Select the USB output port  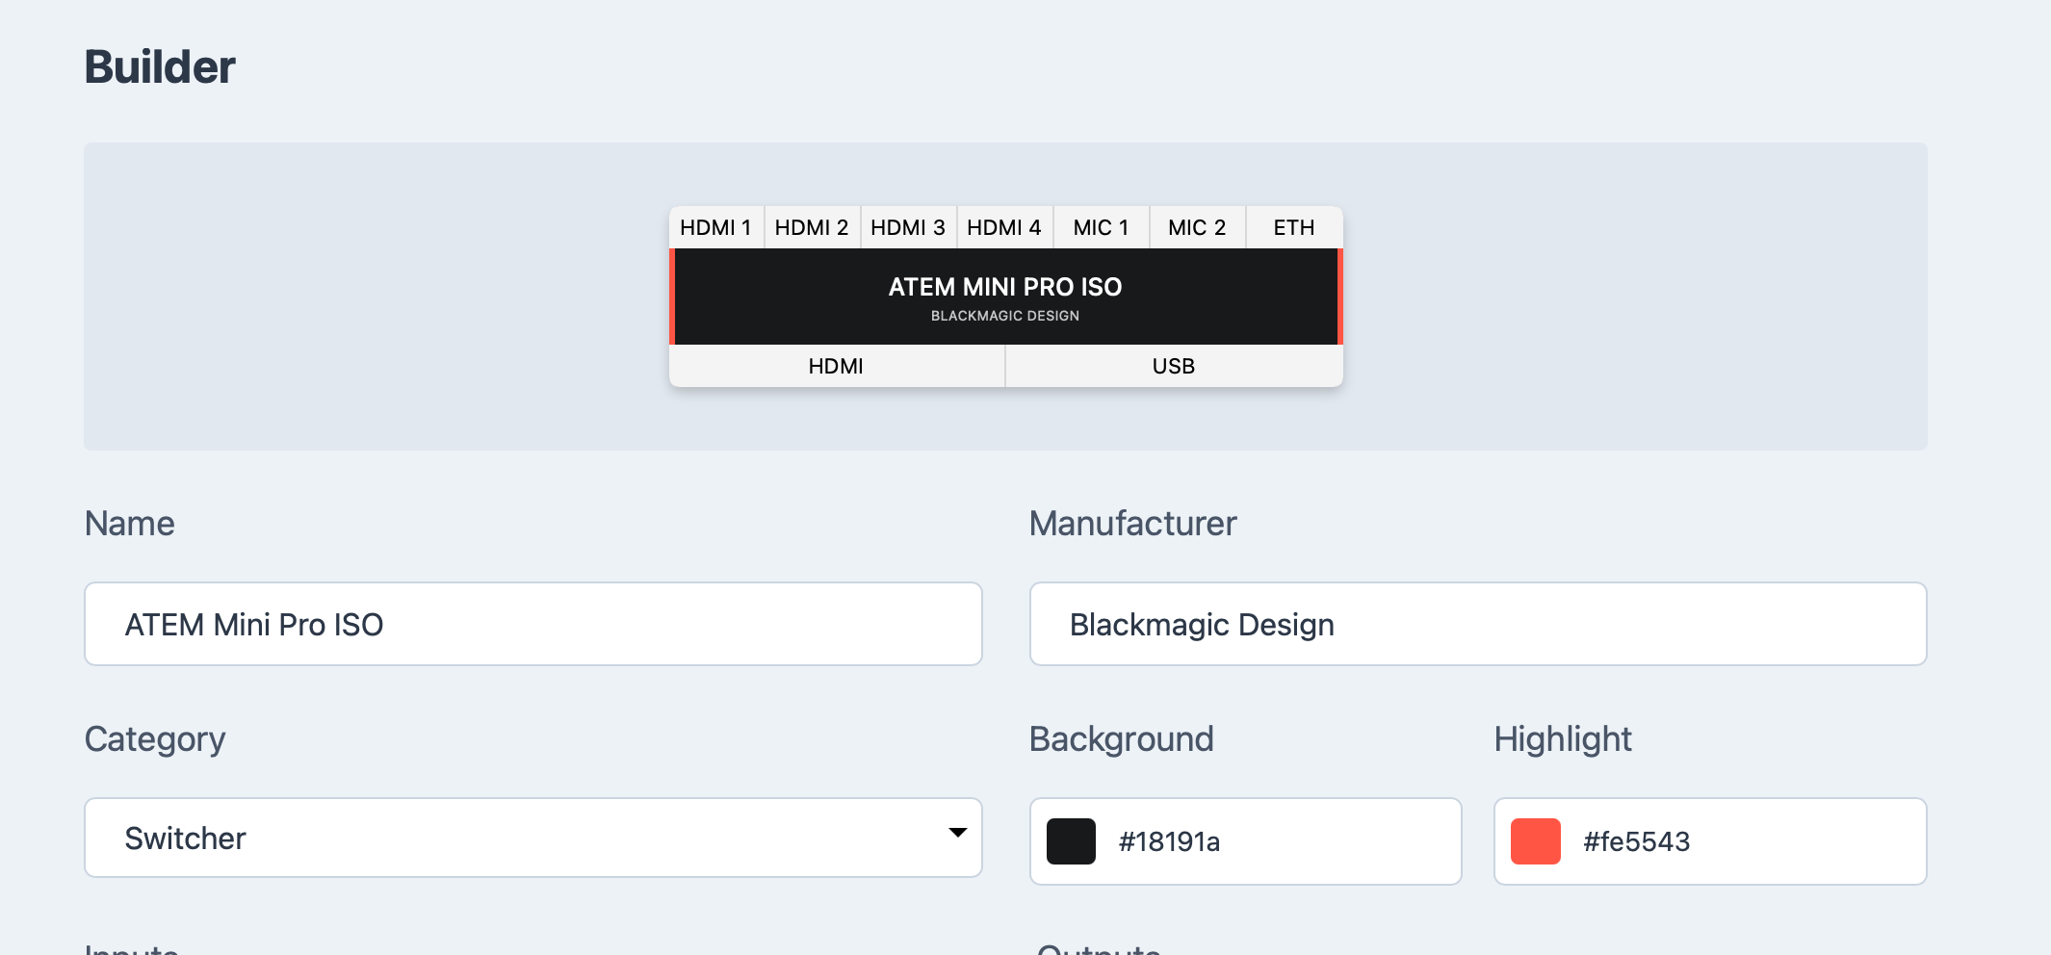[1175, 366]
